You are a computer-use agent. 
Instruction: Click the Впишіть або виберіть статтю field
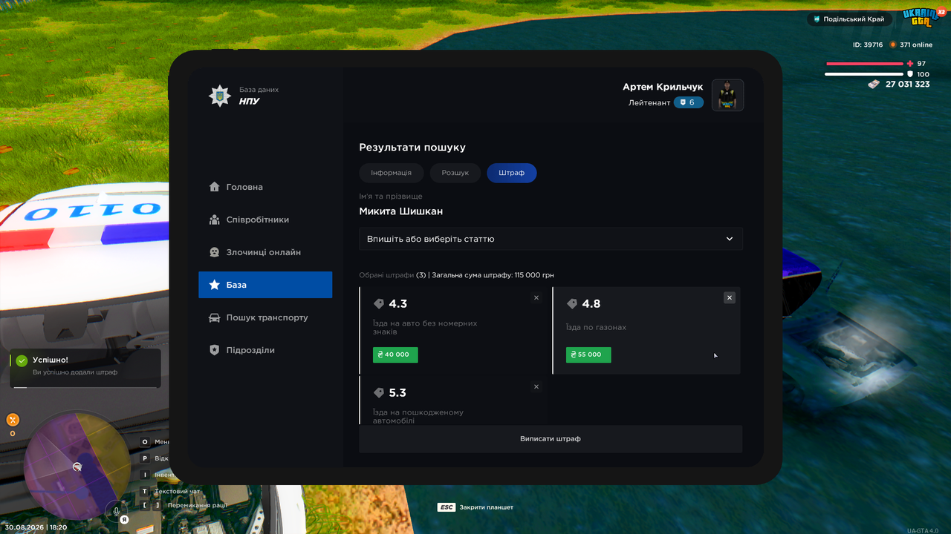point(551,239)
